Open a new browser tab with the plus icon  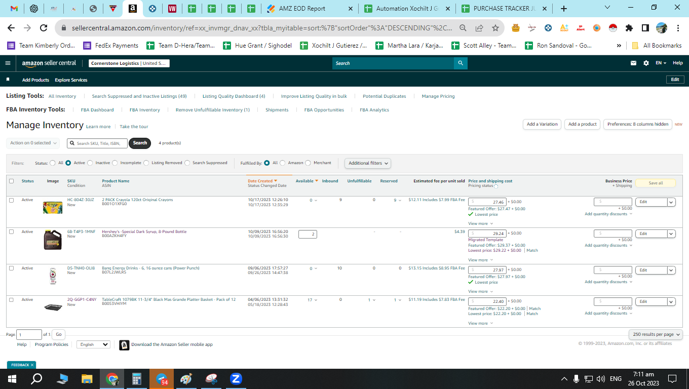[x=564, y=9]
